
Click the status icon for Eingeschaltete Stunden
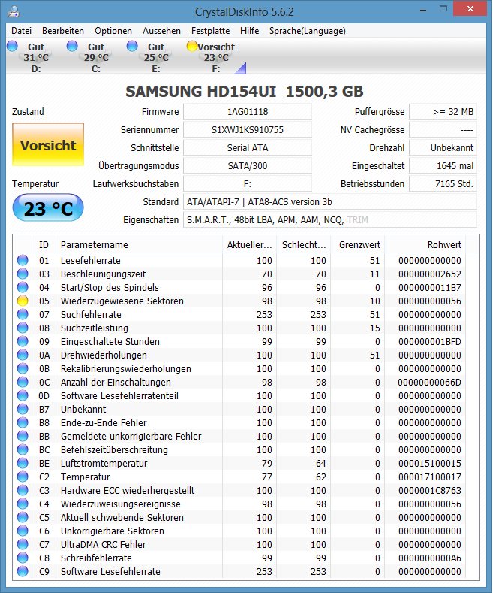[23, 341]
